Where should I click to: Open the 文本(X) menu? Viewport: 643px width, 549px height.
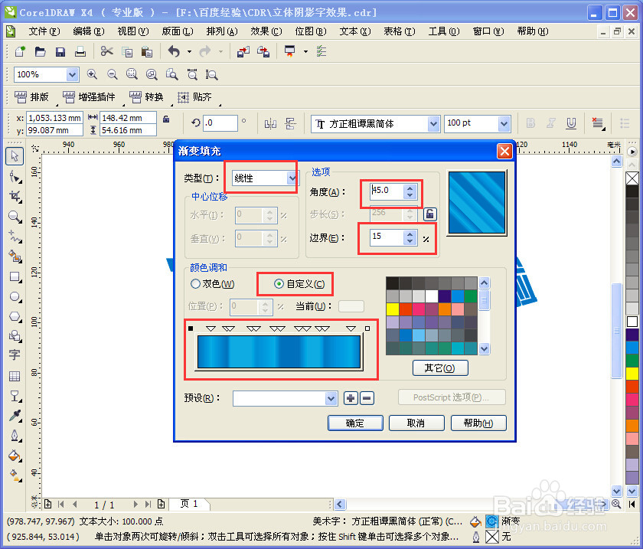coord(354,31)
